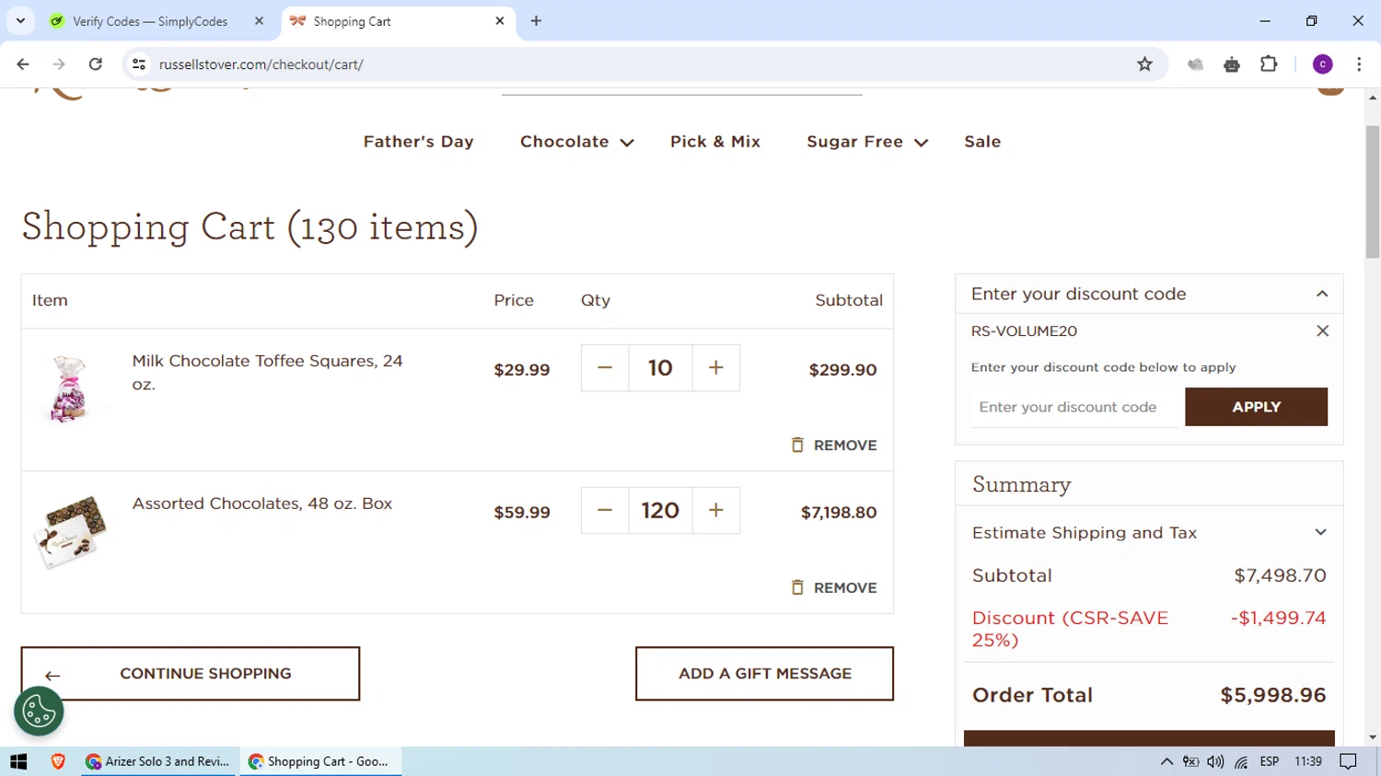Increase Milk Chocolate Toffee Squares quantity
This screenshot has height=776, width=1381.
pos(715,368)
